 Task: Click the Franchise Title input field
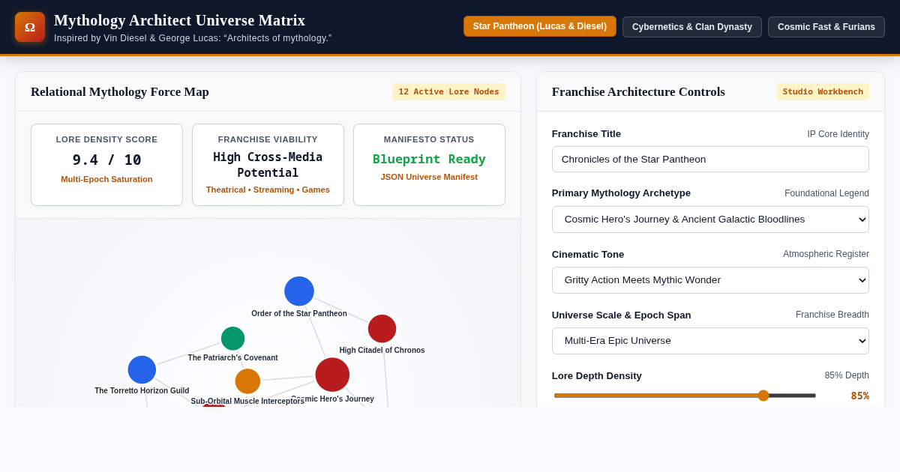click(710, 159)
